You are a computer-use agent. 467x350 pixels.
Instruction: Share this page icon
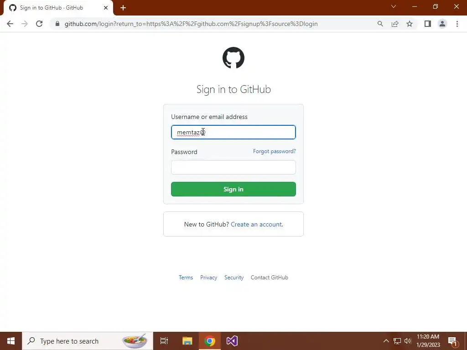click(395, 24)
